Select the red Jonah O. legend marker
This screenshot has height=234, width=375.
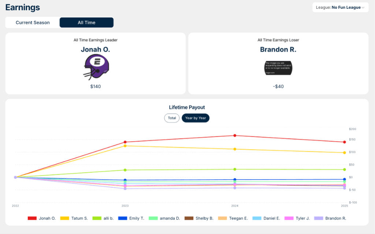(31, 218)
